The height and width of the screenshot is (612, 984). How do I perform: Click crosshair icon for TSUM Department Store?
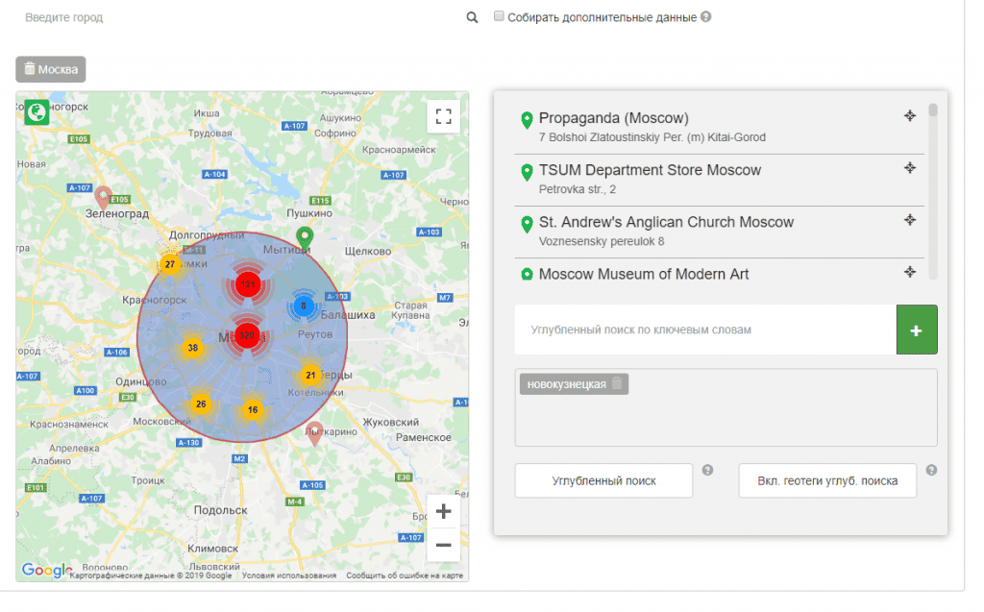(x=910, y=168)
